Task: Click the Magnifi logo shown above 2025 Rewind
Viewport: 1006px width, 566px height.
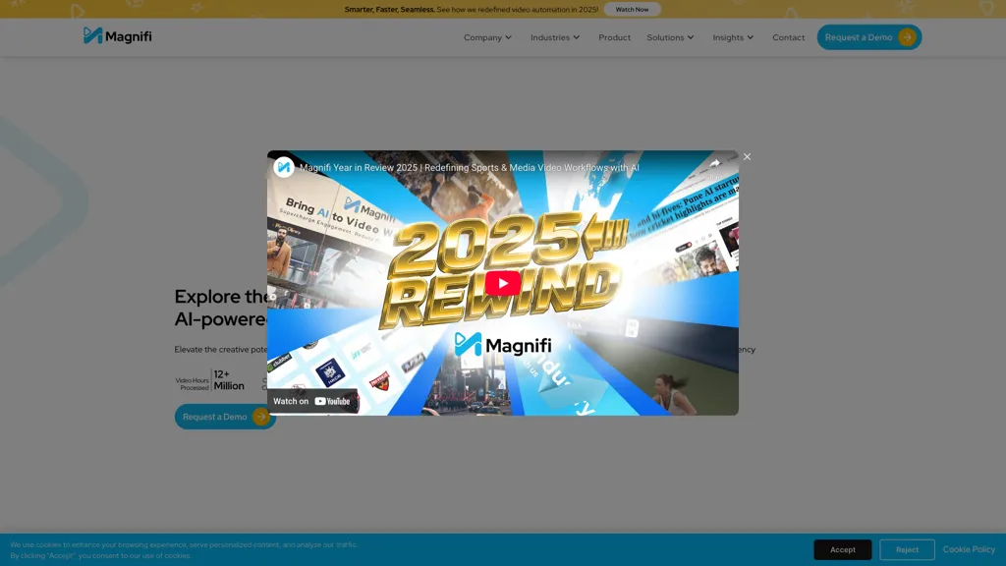Action: (502, 345)
